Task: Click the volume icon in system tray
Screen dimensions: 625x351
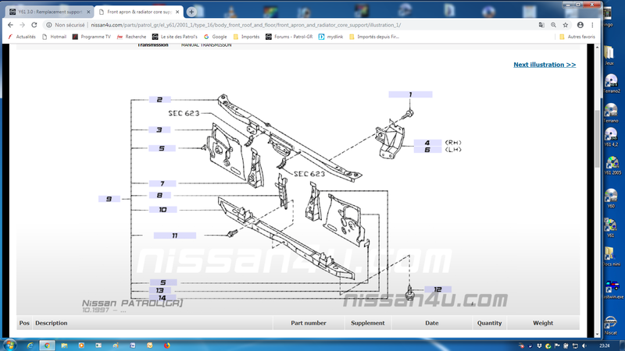Action: pyautogui.click(x=584, y=346)
